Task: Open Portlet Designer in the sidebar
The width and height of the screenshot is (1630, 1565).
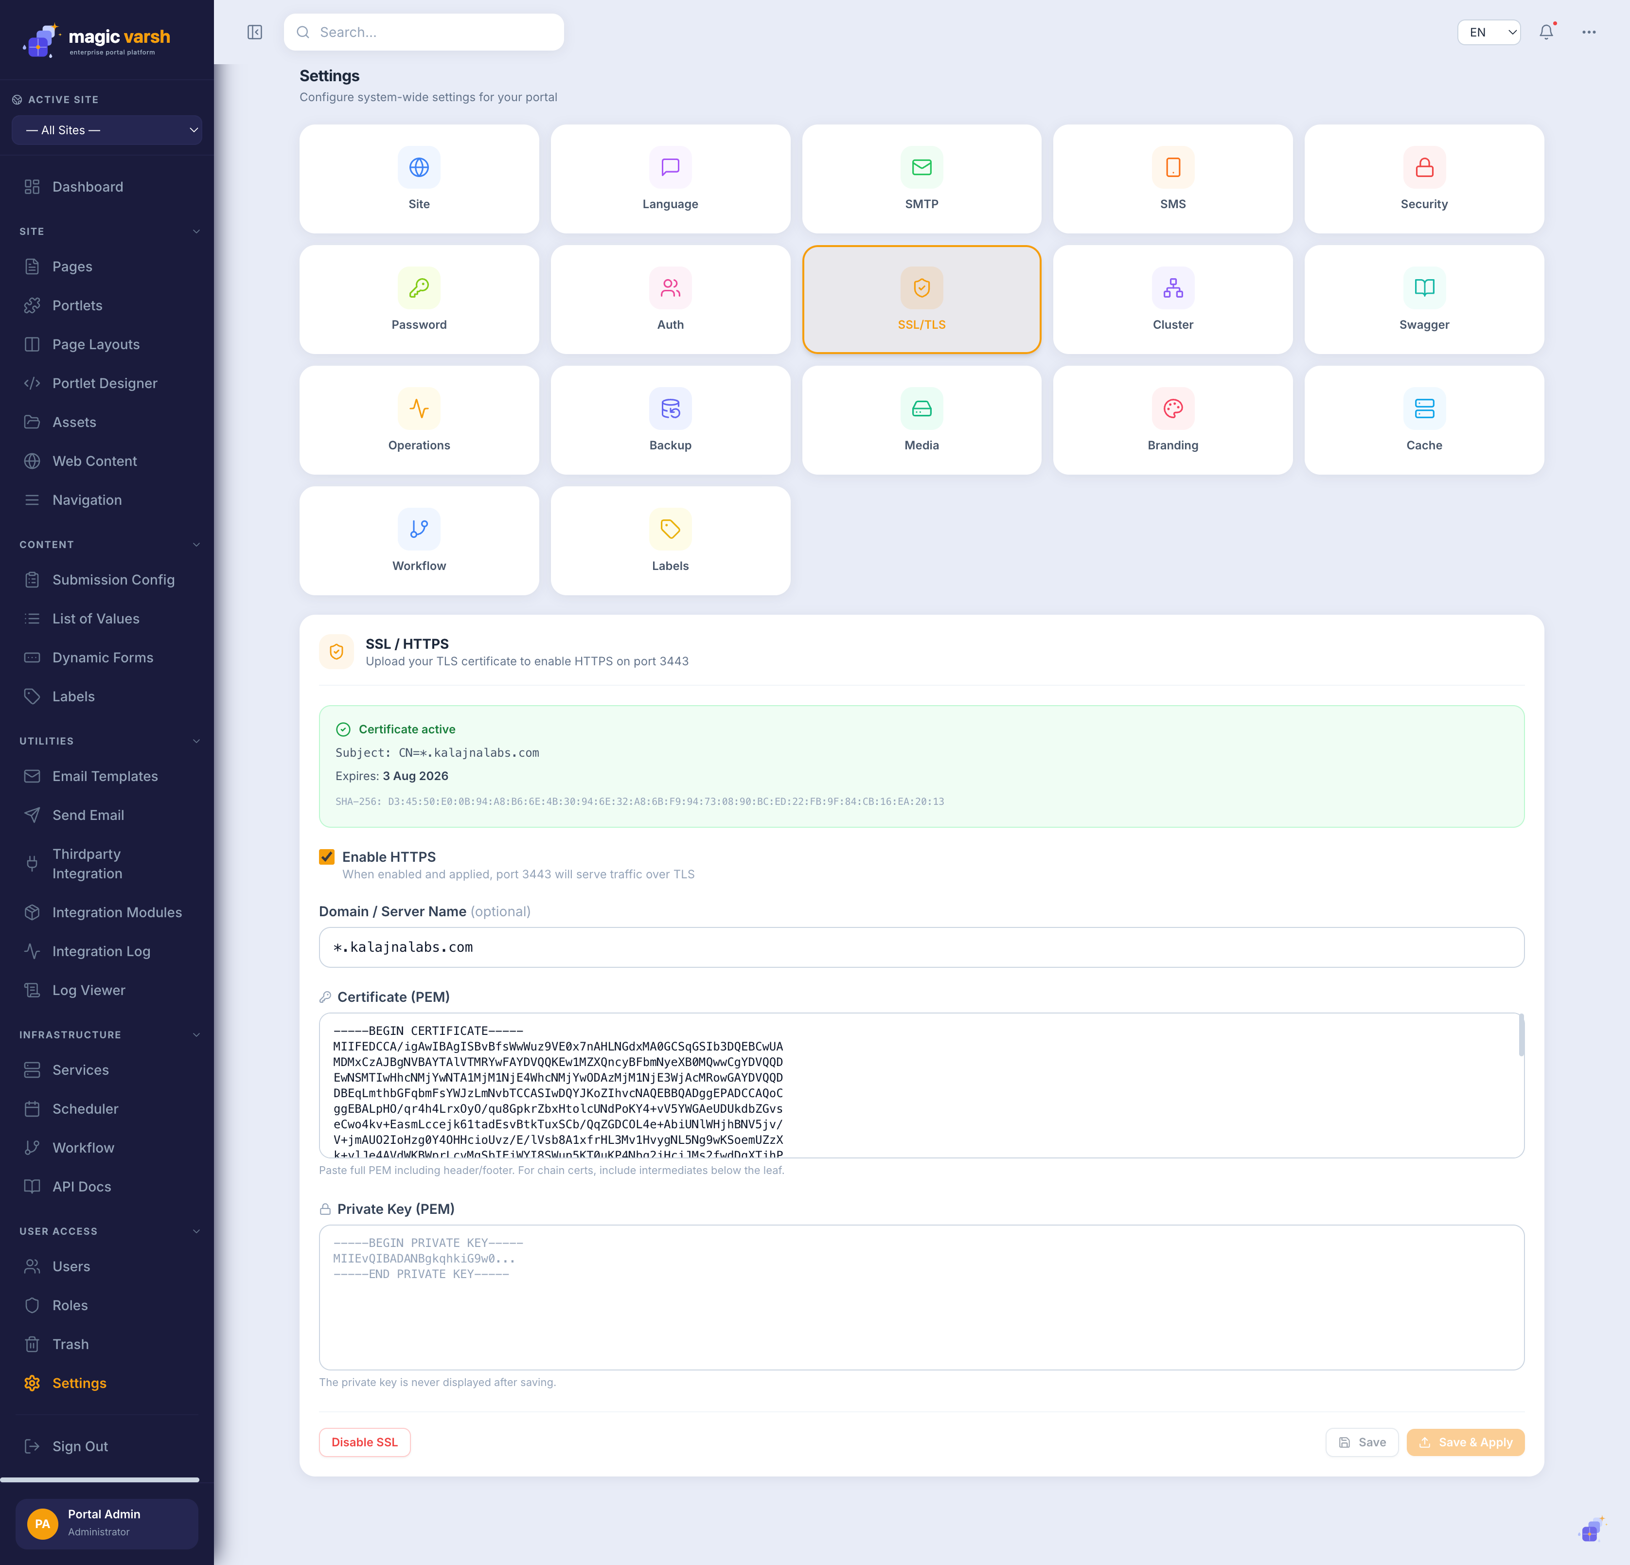Action: pos(106,383)
